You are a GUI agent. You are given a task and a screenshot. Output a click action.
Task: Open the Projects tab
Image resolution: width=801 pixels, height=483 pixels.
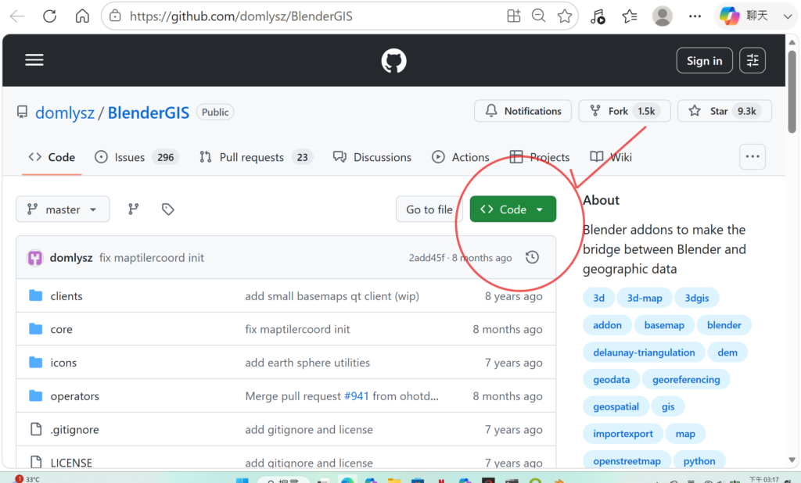click(540, 157)
